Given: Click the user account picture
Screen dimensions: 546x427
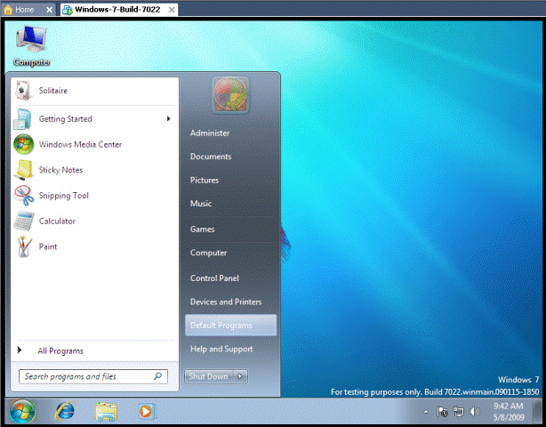Looking at the screenshot, I should (x=230, y=94).
